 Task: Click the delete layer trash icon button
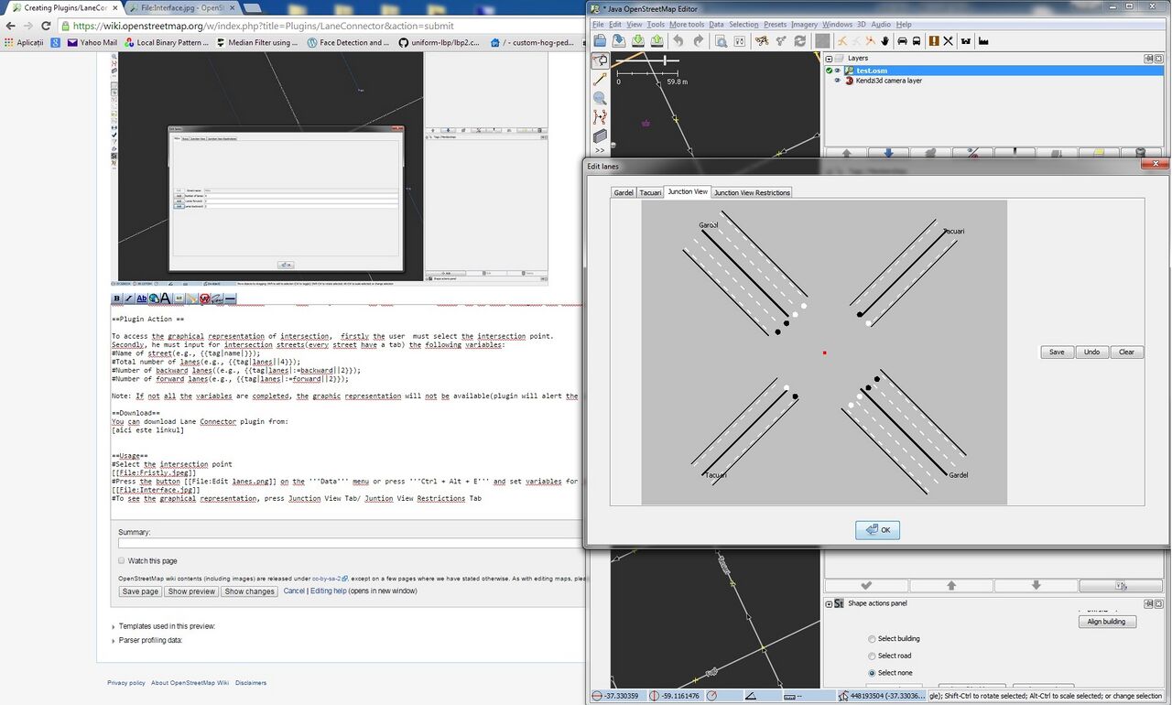(1140, 152)
